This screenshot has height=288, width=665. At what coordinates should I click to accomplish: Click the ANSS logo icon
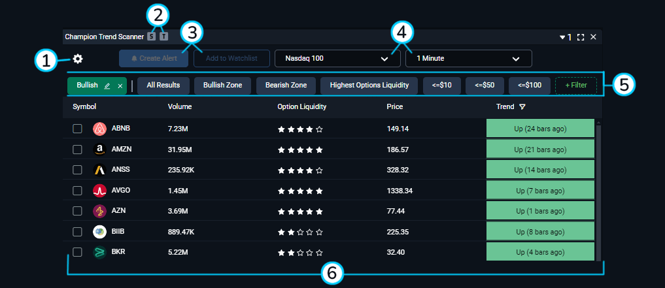99,170
